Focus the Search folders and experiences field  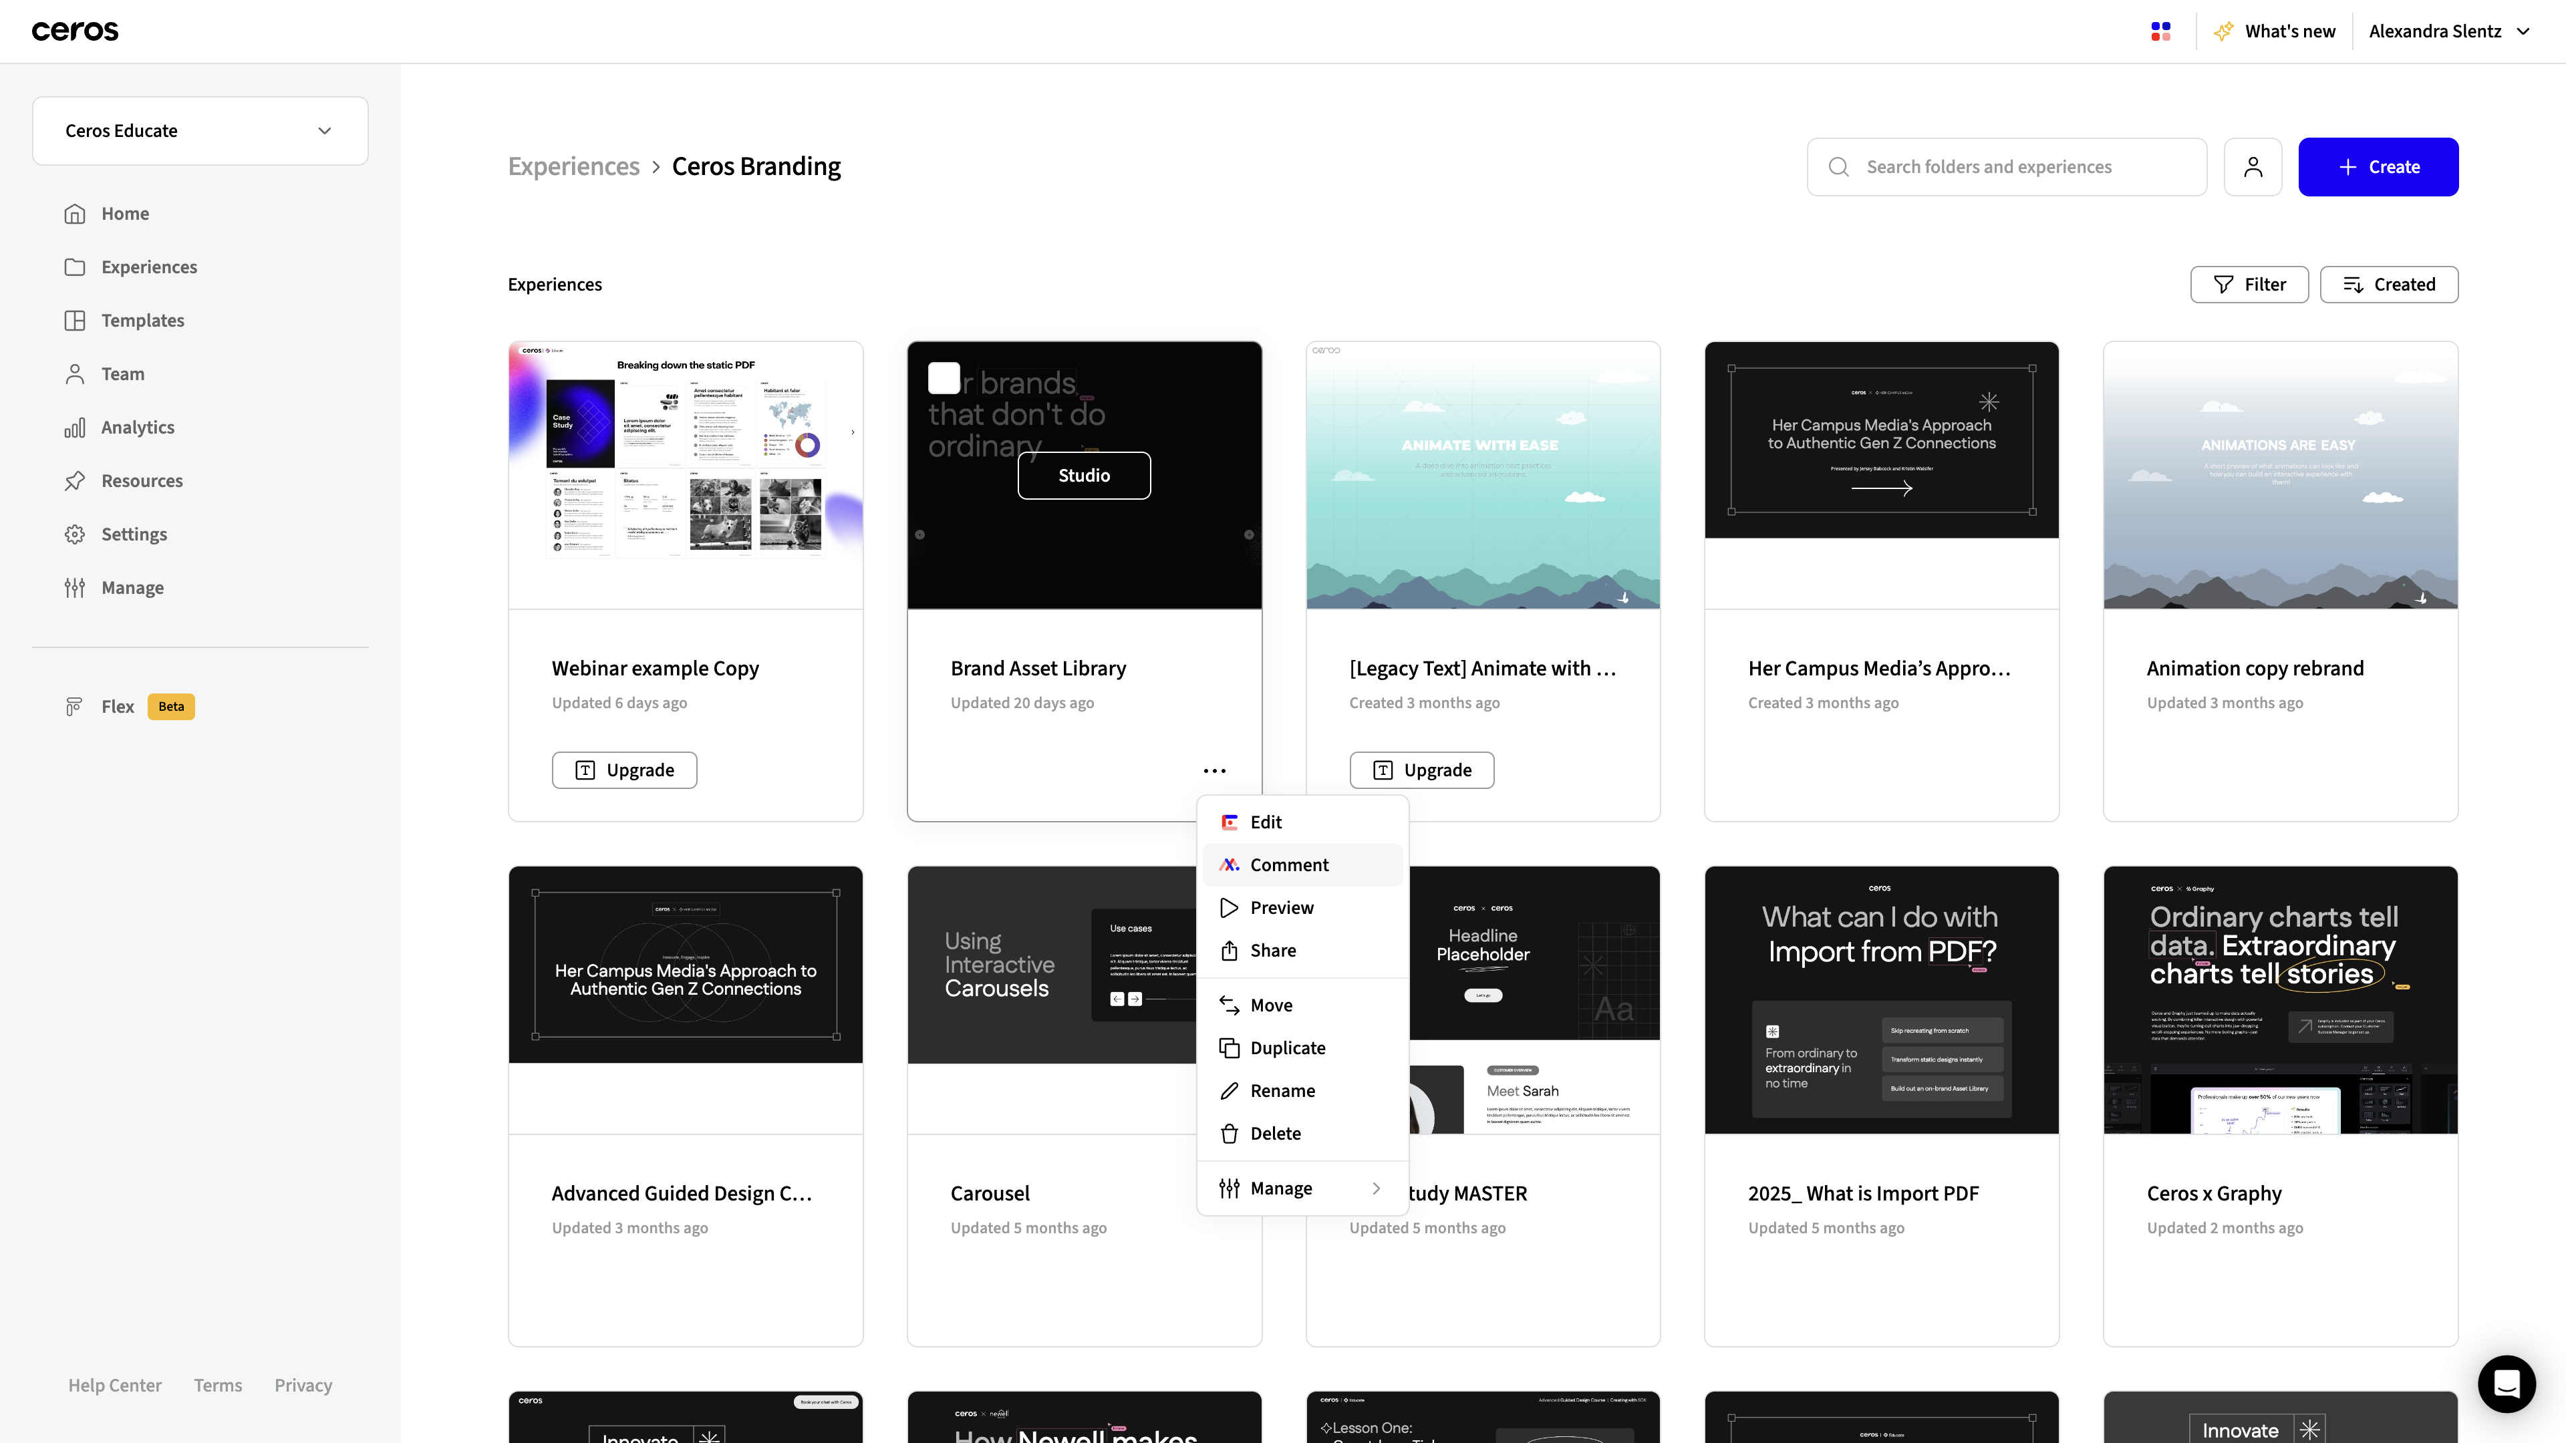2007,167
